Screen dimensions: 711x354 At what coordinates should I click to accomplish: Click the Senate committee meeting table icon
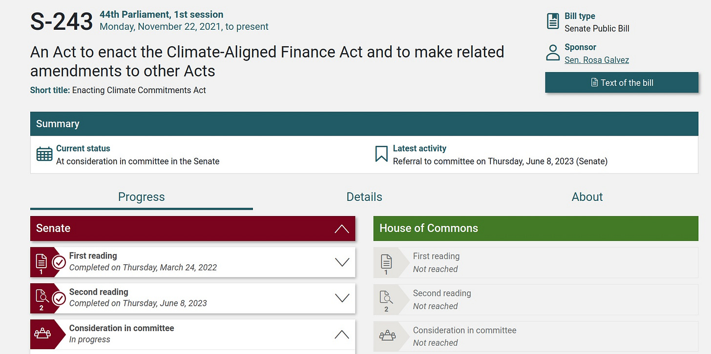point(42,334)
